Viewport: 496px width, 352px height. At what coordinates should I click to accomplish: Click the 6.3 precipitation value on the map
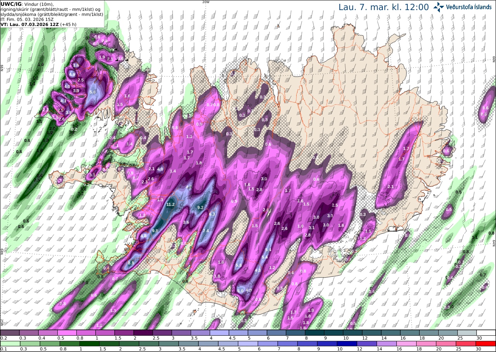pos(212,214)
